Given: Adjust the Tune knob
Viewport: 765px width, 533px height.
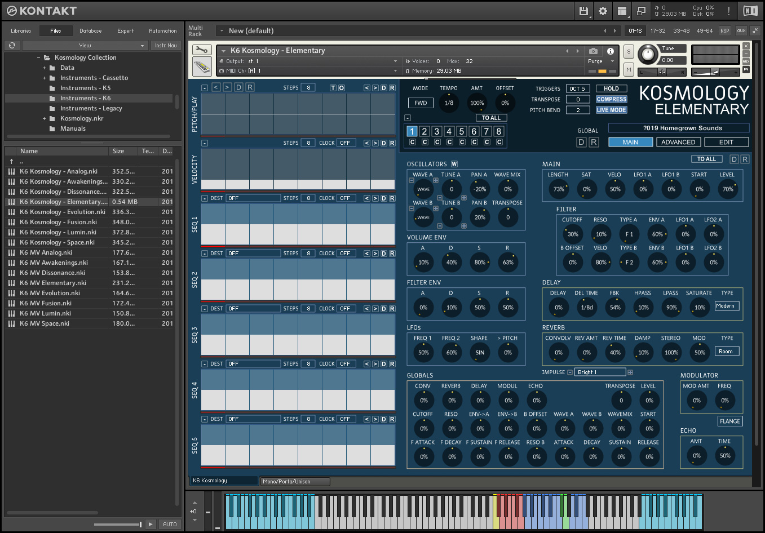Looking at the screenshot, I should [648, 55].
